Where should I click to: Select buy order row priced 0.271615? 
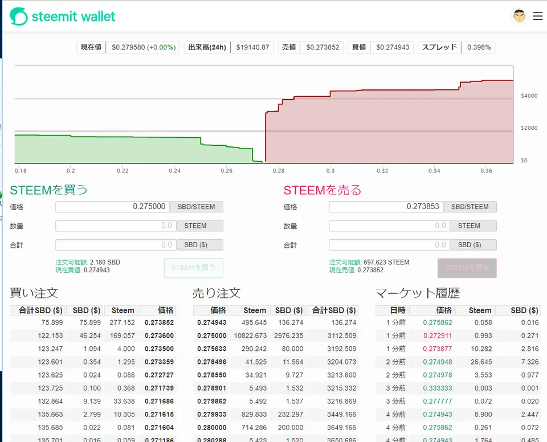click(93, 415)
